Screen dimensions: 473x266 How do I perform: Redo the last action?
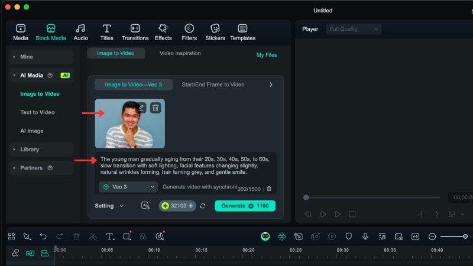pyautogui.click(x=60, y=236)
